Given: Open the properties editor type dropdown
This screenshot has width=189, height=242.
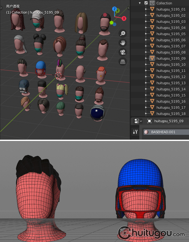Looking at the screenshot, I should tap(138, 121).
